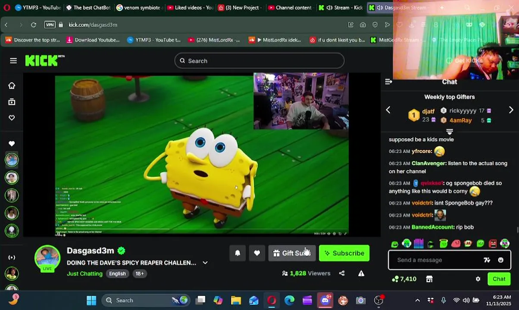Screen dimensions: 519x310
Task: Click the Windows taskbar Search box
Action: pos(147,301)
